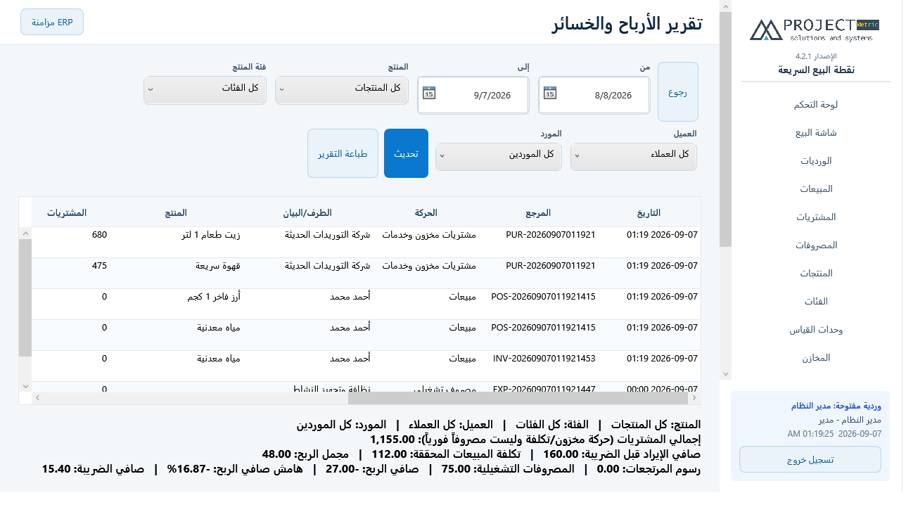Go to شاشة البيع menu item
The width and height of the screenshot is (913, 519).
point(816,132)
